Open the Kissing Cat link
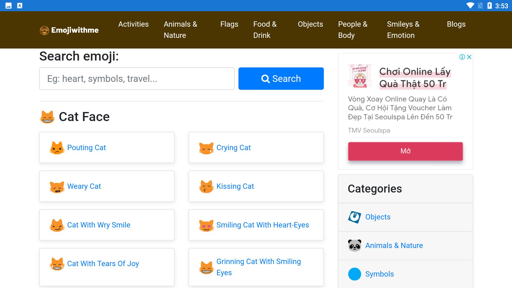512x288 pixels. pos(235,186)
